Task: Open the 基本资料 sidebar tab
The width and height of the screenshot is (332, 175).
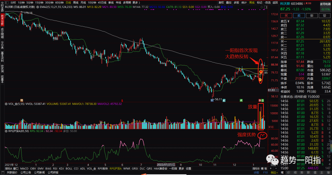Action: tap(2, 57)
